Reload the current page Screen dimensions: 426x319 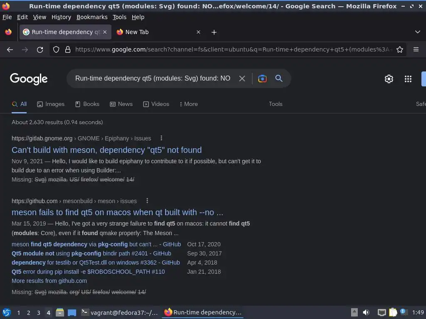tap(40, 50)
